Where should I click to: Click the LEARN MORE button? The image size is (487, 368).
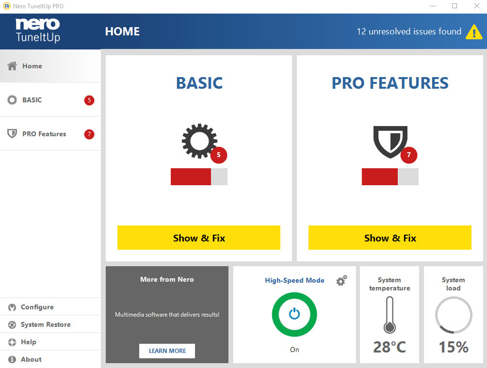click(x=167, y=351)
